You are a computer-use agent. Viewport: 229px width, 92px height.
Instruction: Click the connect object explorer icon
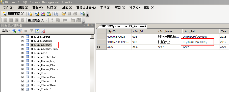(14, 31)
